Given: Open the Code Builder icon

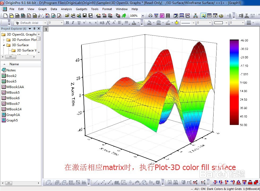Looking at the screenshot, I should pyautogui.click(x=221, y=16).
